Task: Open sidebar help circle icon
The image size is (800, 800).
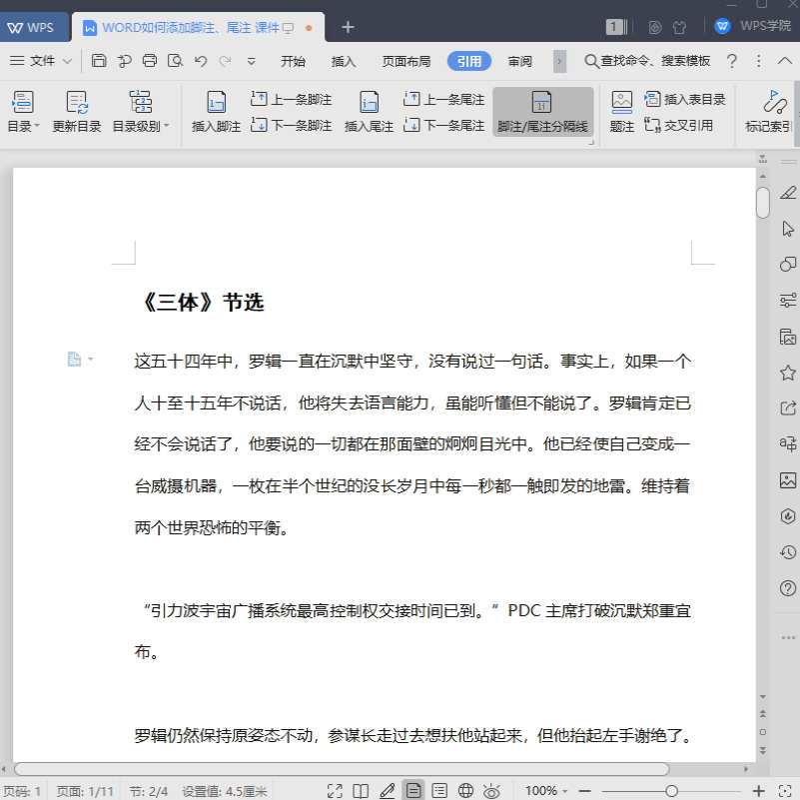Action: tap(788, 588)
